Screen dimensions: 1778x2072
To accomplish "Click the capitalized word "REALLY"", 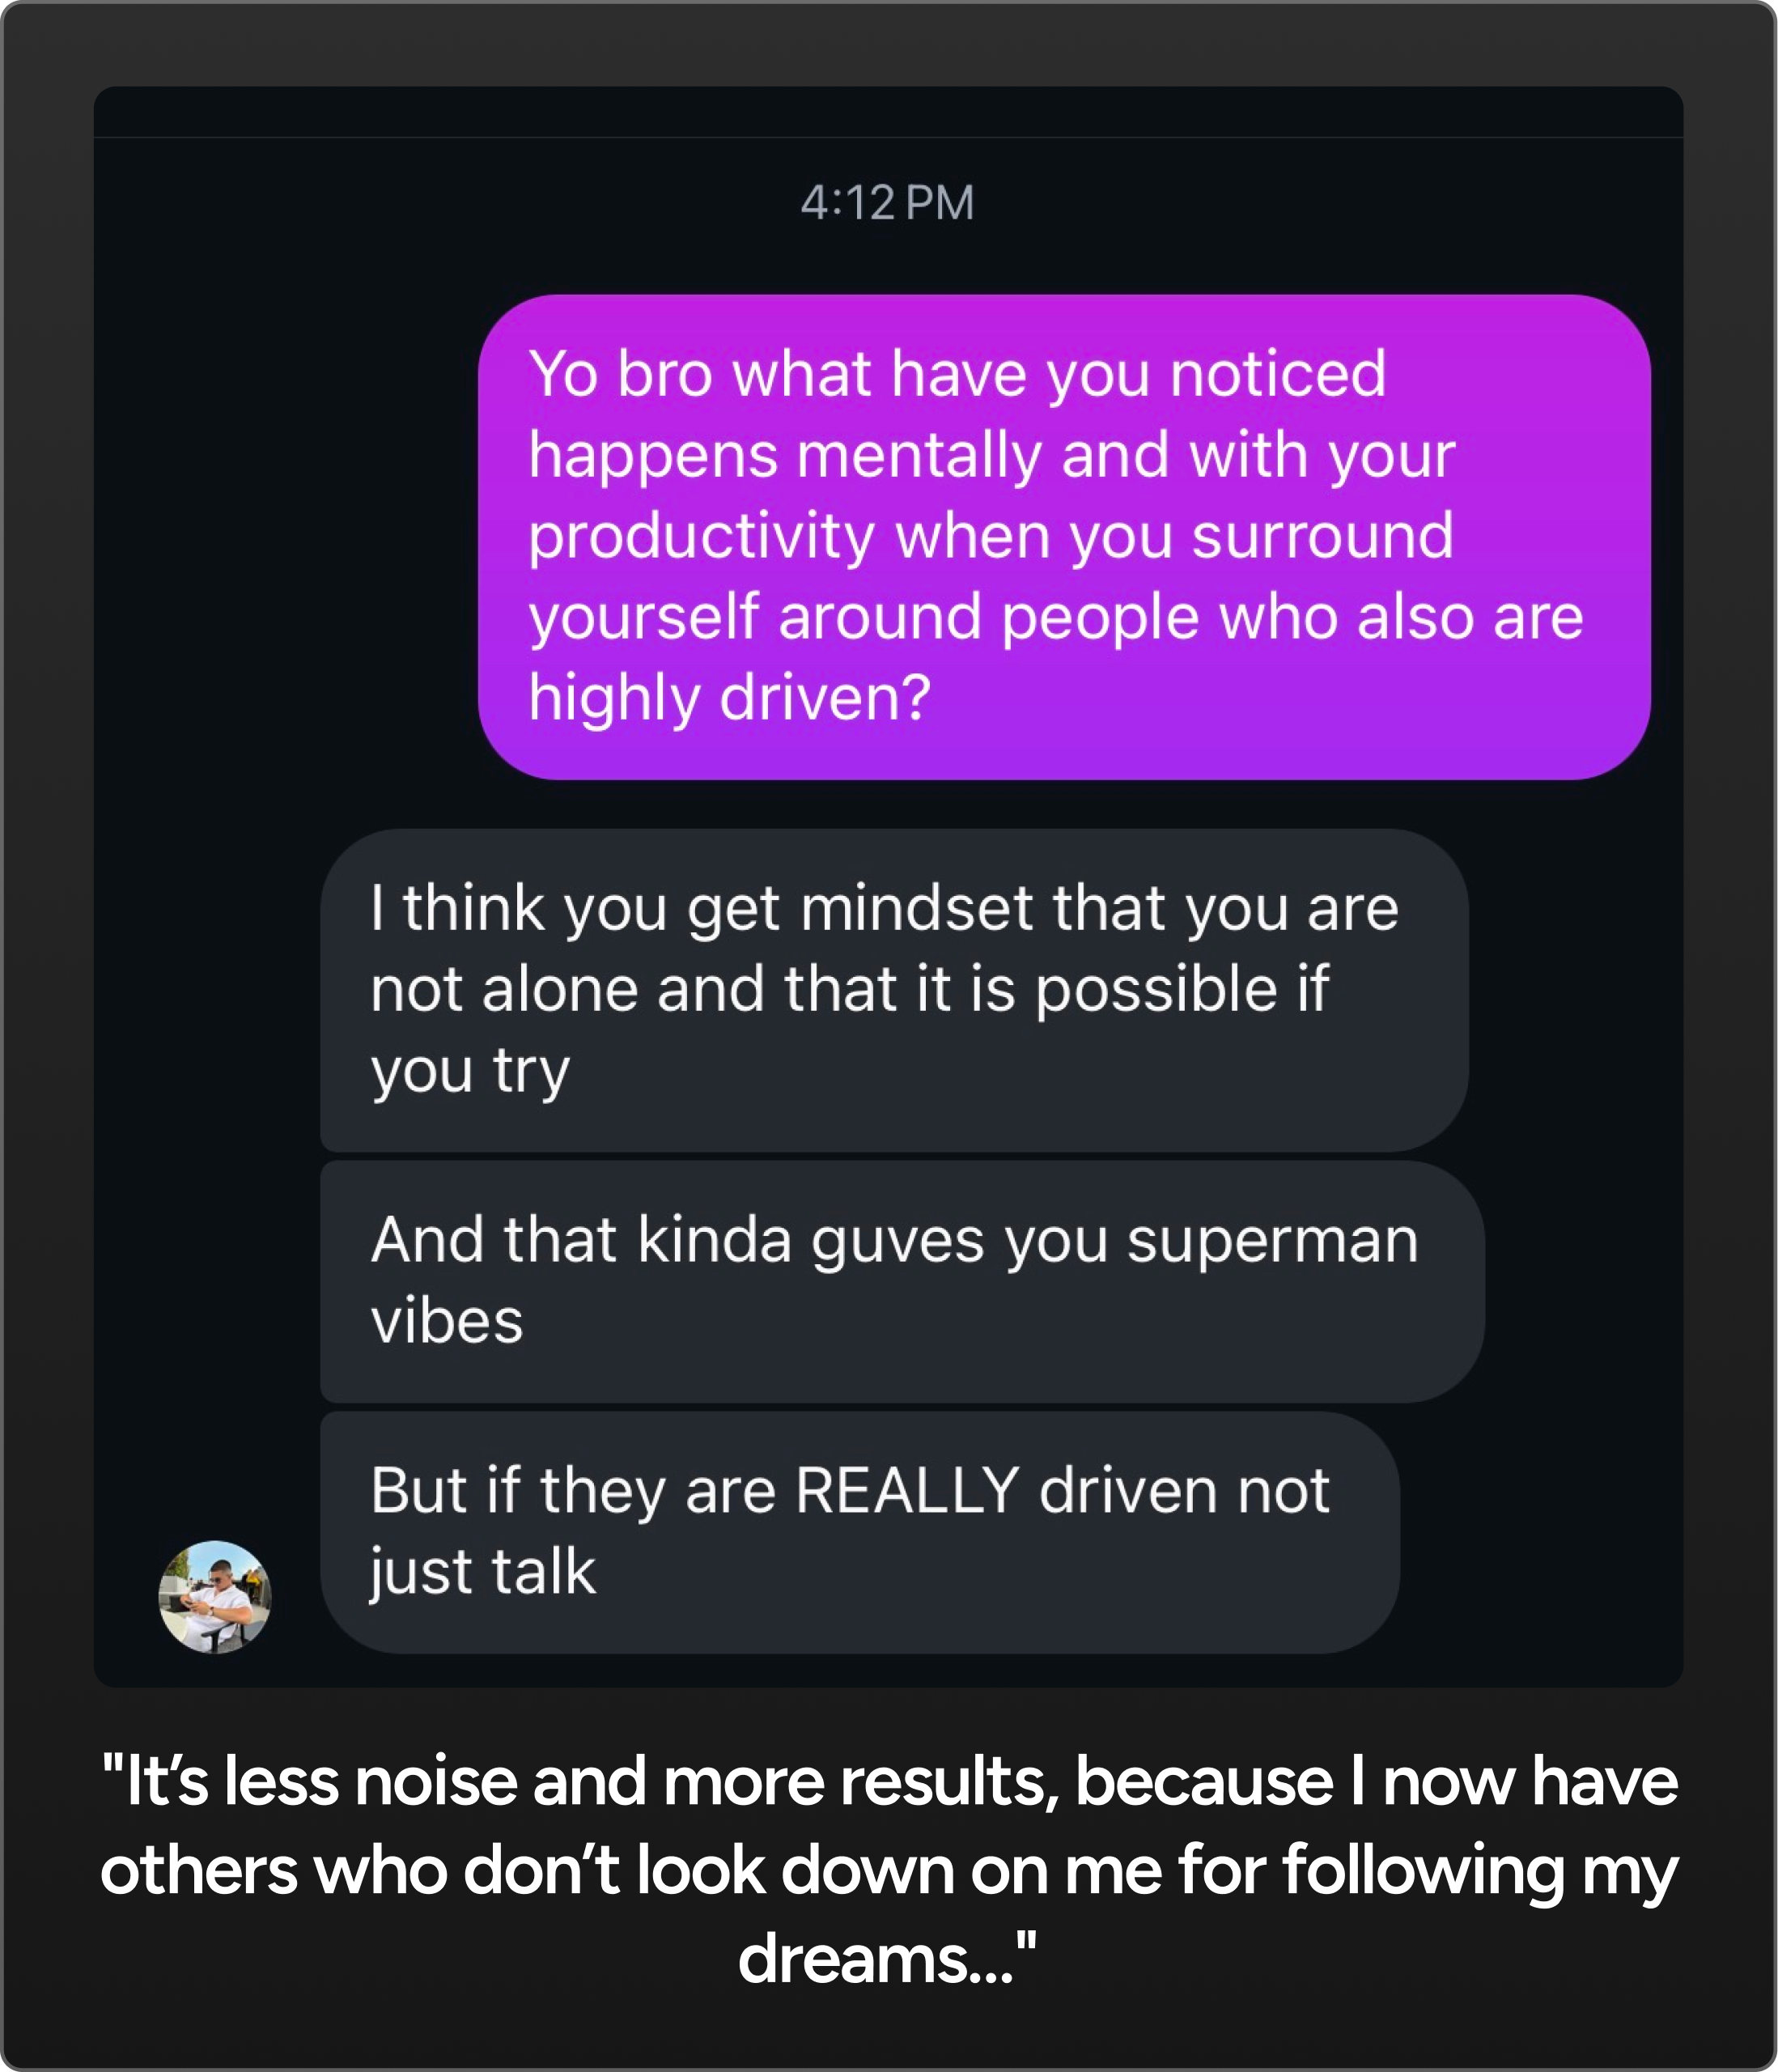I will [907, 1491].
